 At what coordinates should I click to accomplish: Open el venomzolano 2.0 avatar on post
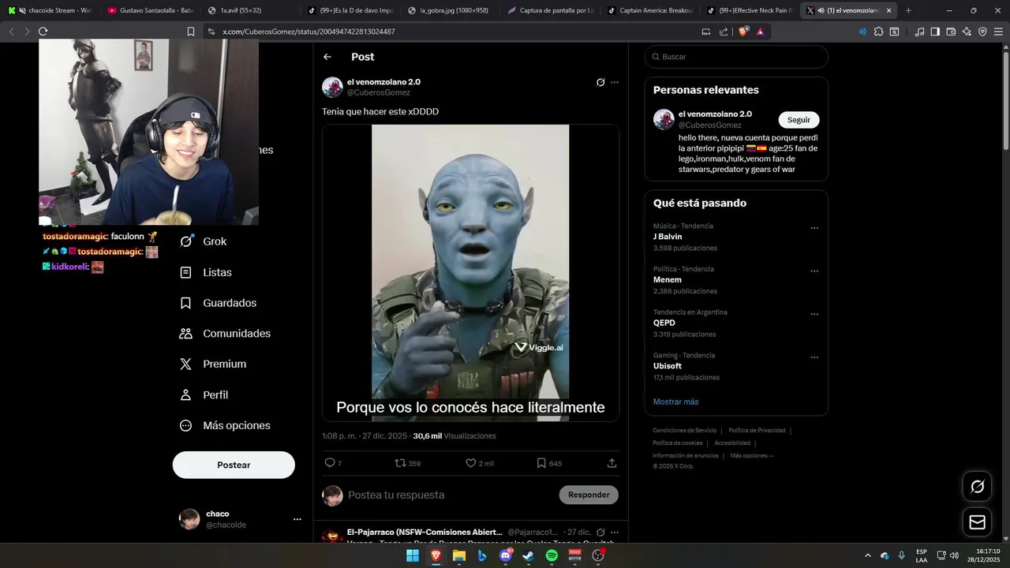point(332,88)
